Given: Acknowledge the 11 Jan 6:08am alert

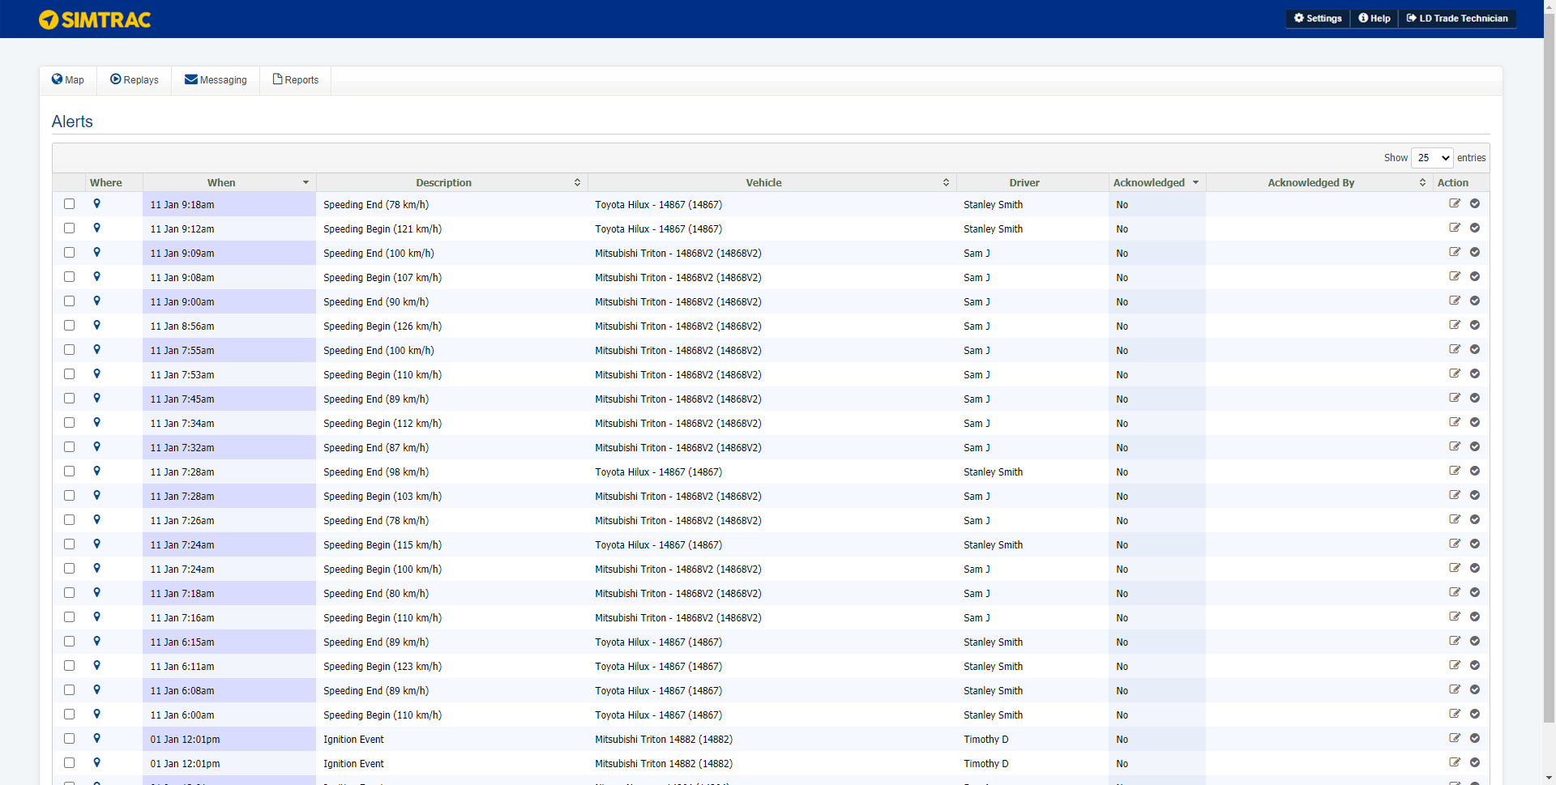Looking at the screenshot, I should (1475, 689).
